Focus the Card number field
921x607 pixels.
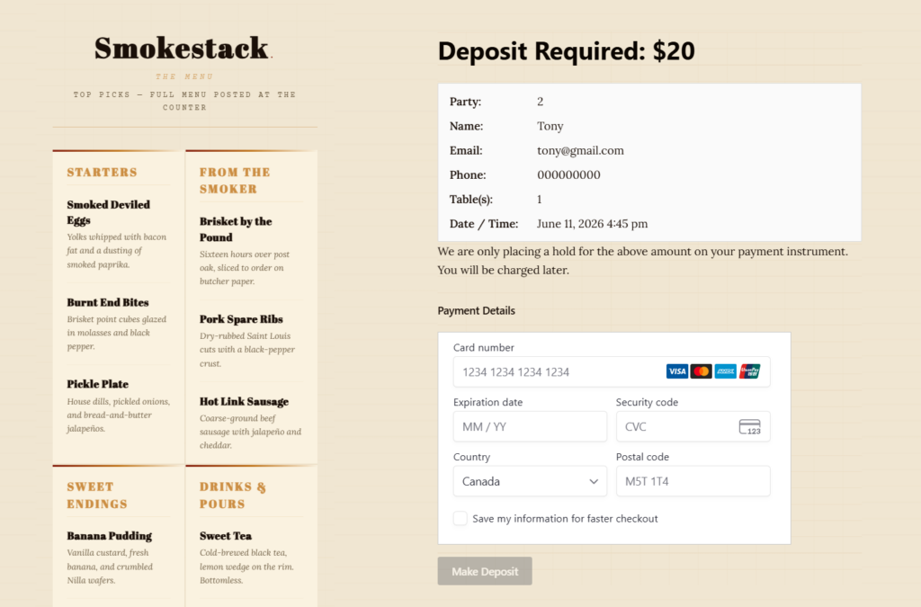pyautogui.click(x=612, y=371)
